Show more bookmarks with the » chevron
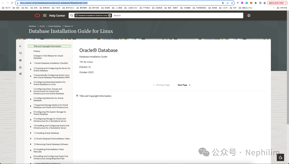 (x=273, y=8)
